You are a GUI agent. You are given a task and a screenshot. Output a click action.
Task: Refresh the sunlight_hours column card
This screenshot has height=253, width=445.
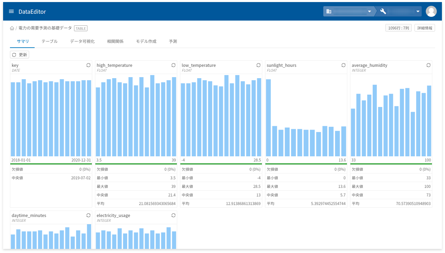pos(344,65)
